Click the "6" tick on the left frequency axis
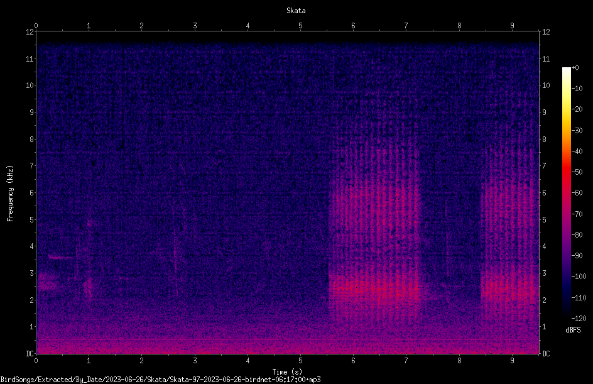 (x=31, y=192)
